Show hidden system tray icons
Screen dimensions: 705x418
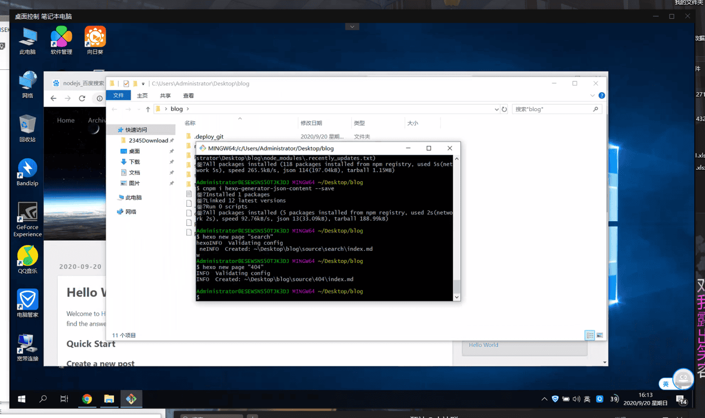[x=544, y=399]
